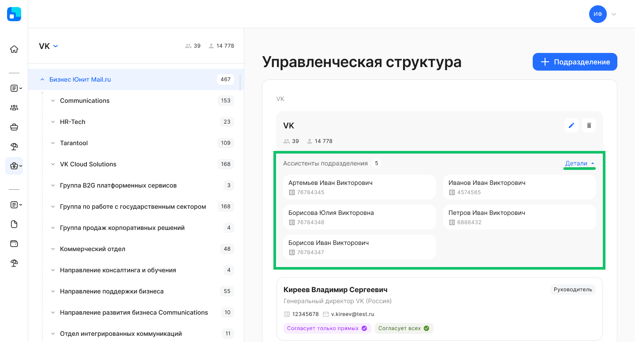
Task: Collapse Бизнес Юнит Mail.ru tree node
Action: 42,79
